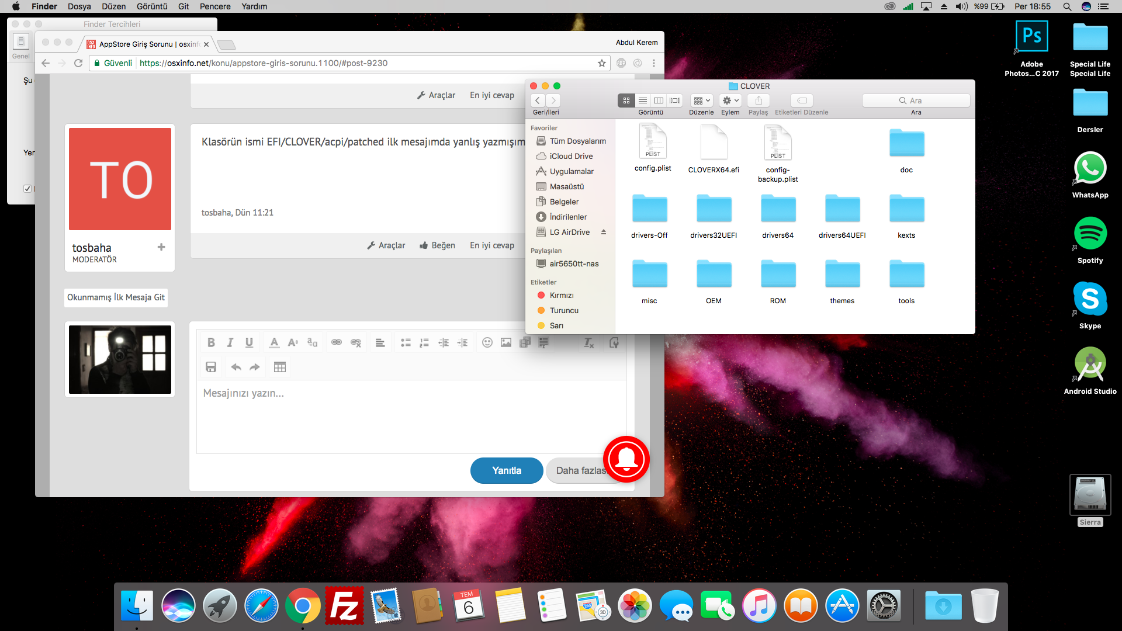Switch Finder to list view
The image size is (1122, 631).
pos(643,100)
